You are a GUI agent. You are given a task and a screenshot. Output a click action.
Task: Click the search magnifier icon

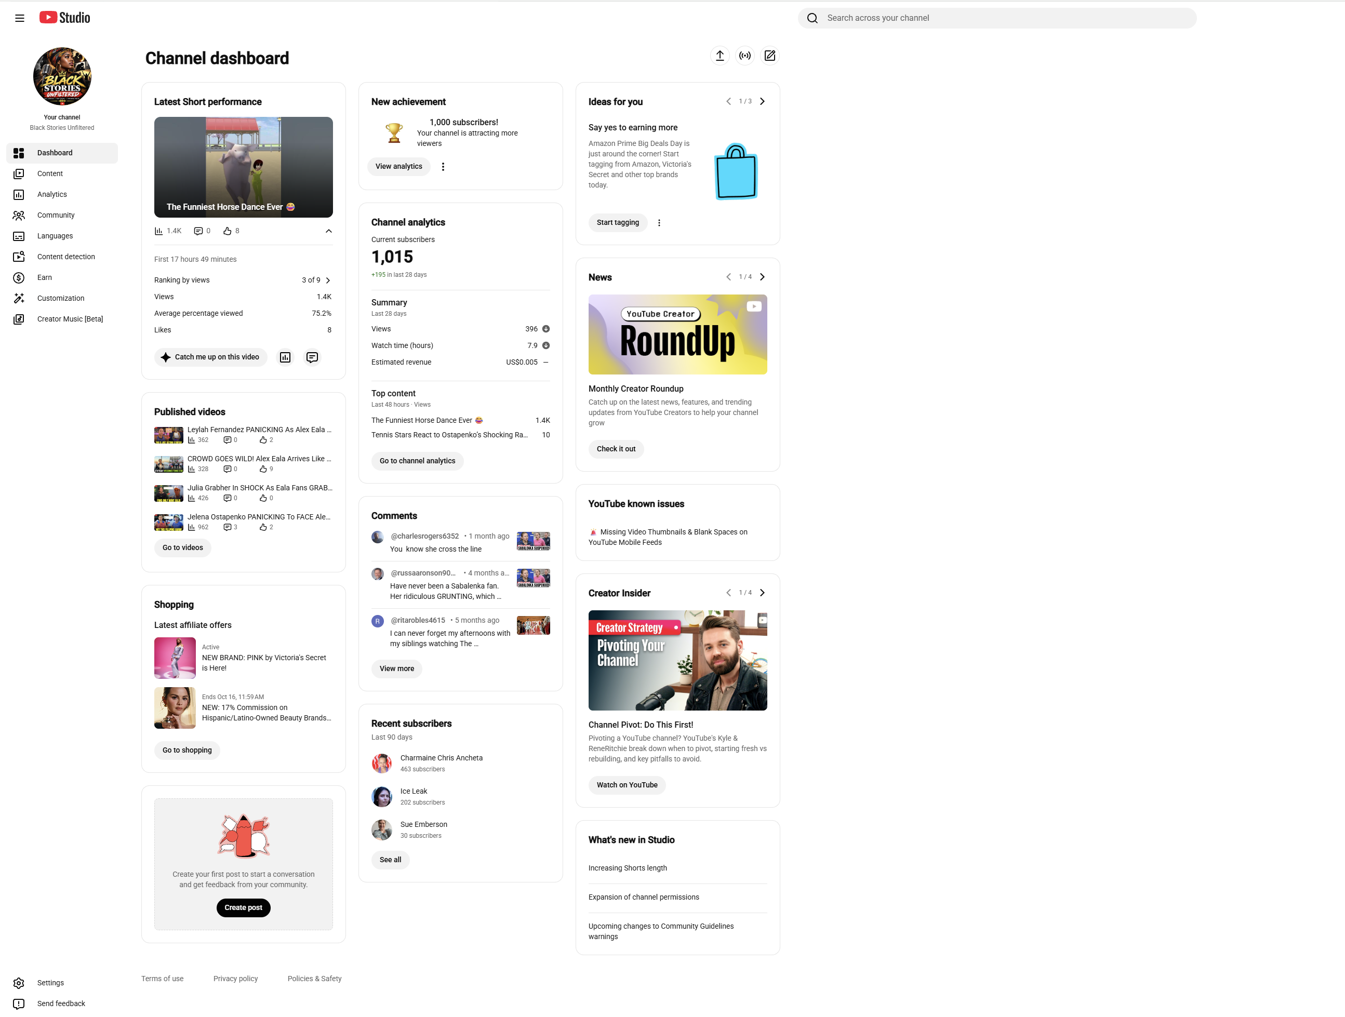[x=812, y=18]
